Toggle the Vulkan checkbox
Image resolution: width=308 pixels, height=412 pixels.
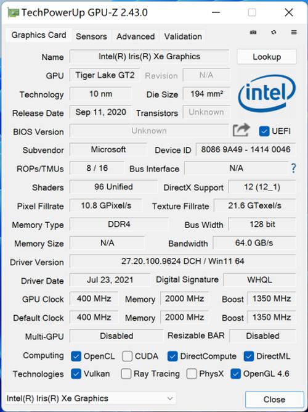[76, 374]
